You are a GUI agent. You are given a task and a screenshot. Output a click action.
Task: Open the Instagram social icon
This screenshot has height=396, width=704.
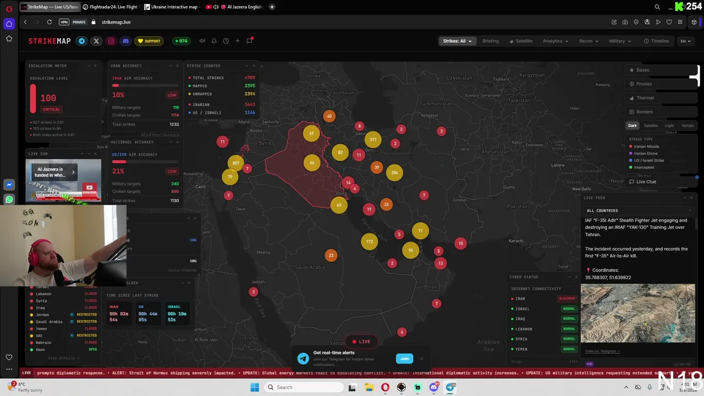[x=111, y=41]
